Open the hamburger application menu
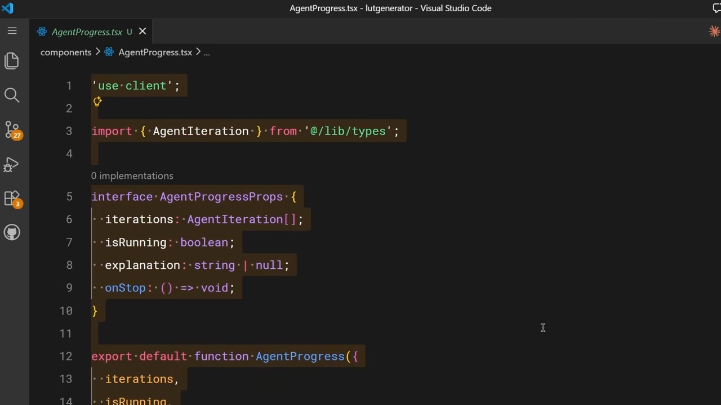The image size is (721, 405). pyautogui.click(x=12, y=31)
